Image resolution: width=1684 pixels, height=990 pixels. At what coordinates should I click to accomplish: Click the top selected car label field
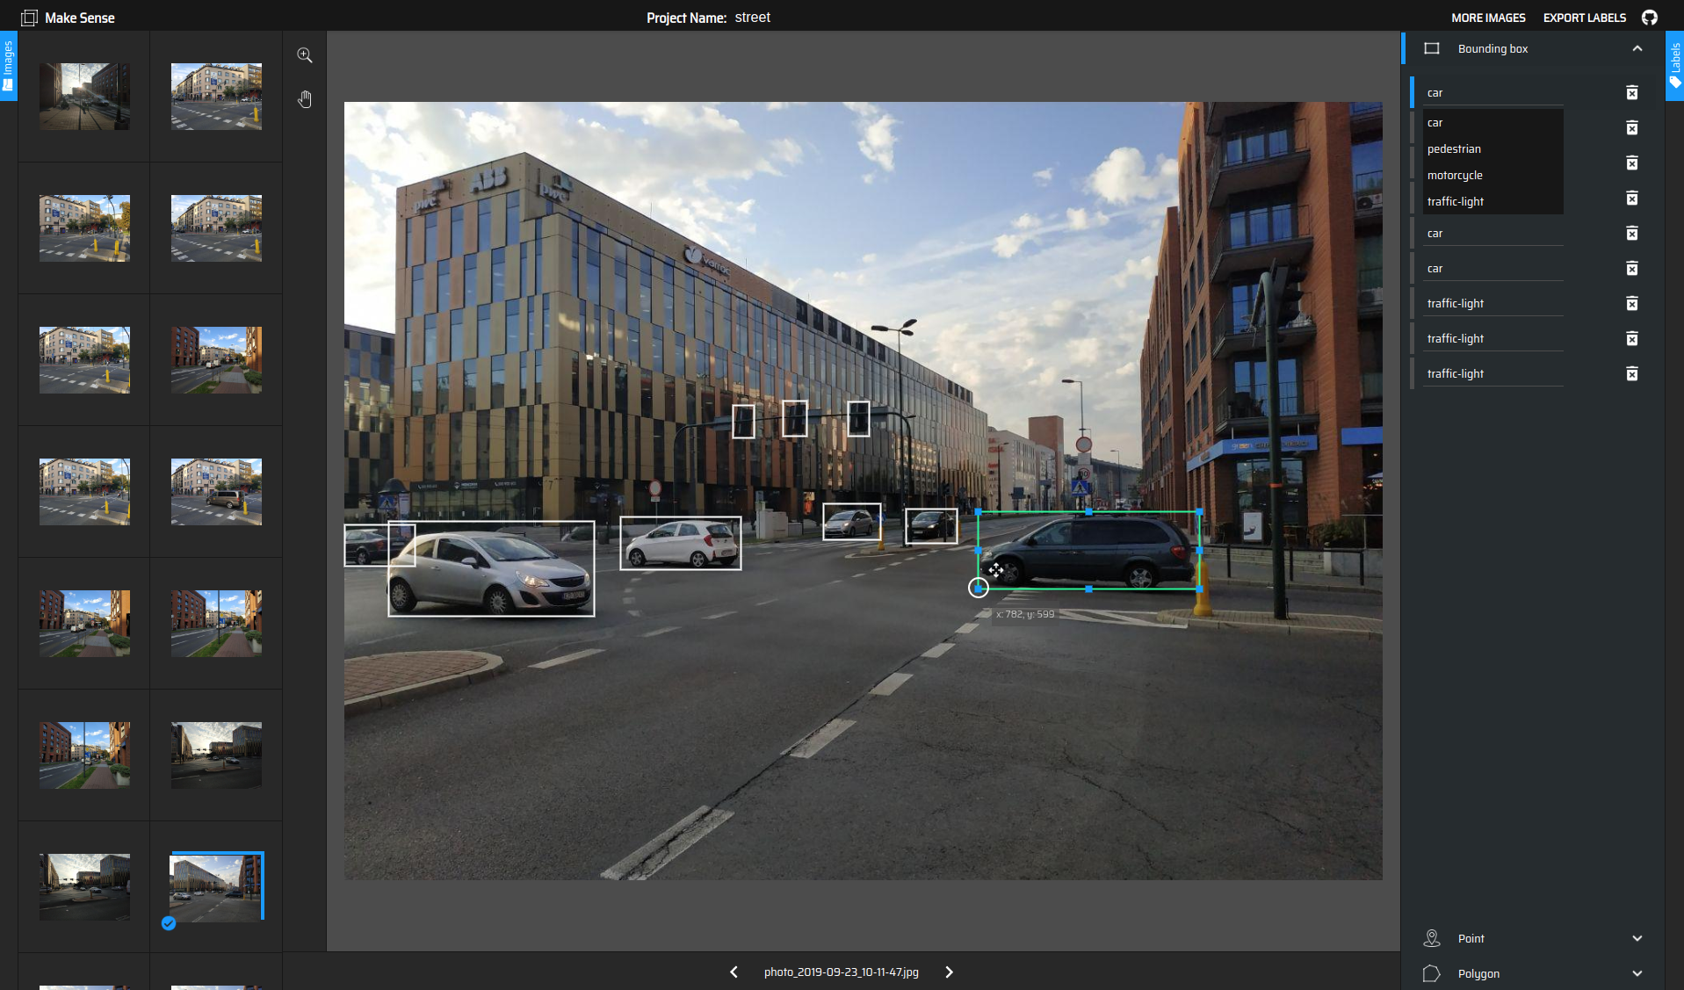1492,93
